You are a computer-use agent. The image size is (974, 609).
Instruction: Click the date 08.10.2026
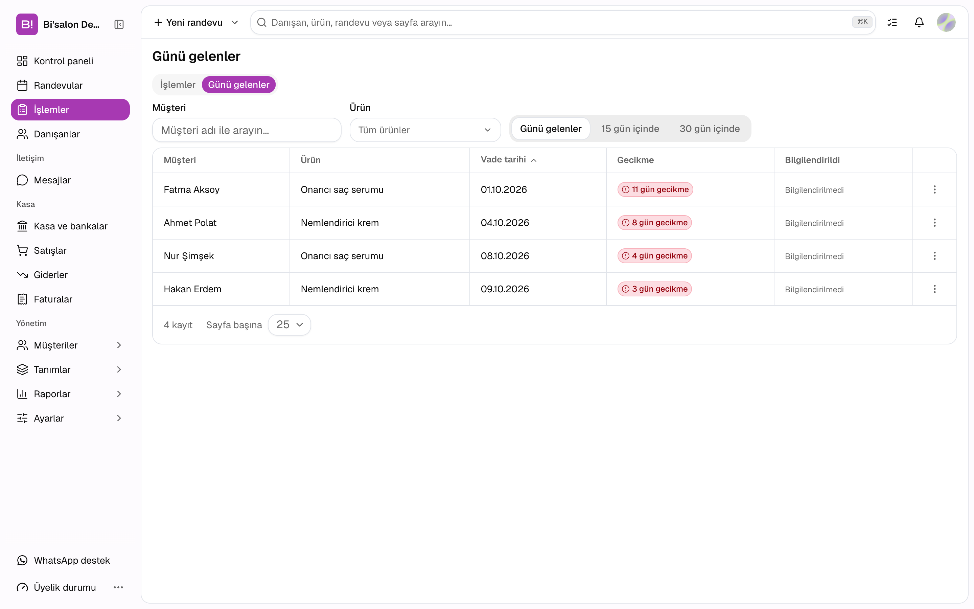[505, 256]
